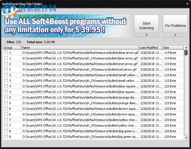The height and width of the screenshot is (149, 191).
Task: Select the zh_CN\resource\bullets\blue arrow.gif path
Action: coord(80,58)
